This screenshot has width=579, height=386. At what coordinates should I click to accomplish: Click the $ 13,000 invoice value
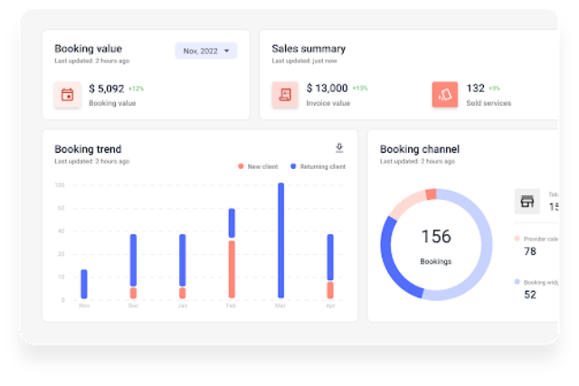(x=327, y=89)
